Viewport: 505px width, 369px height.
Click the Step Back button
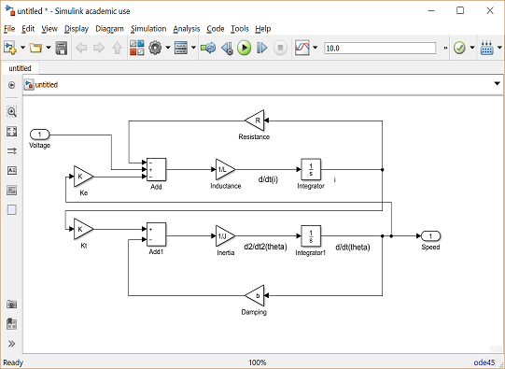(x=228, y=48)
